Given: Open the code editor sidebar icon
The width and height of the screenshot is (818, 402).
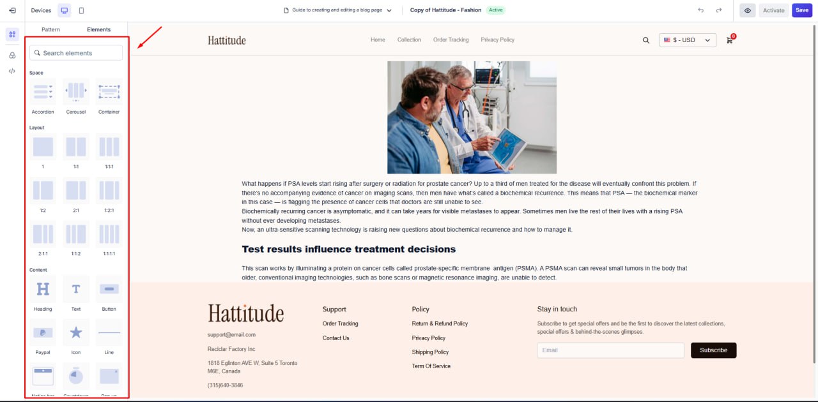Looking at the screenshot, I should pos(12,71).
